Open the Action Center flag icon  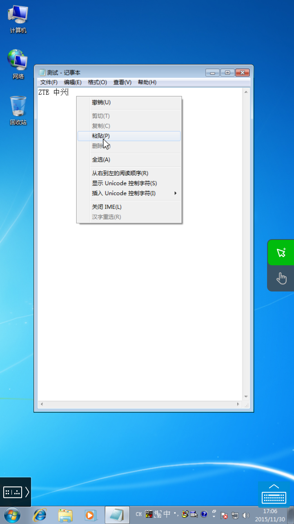pos(224,515)
